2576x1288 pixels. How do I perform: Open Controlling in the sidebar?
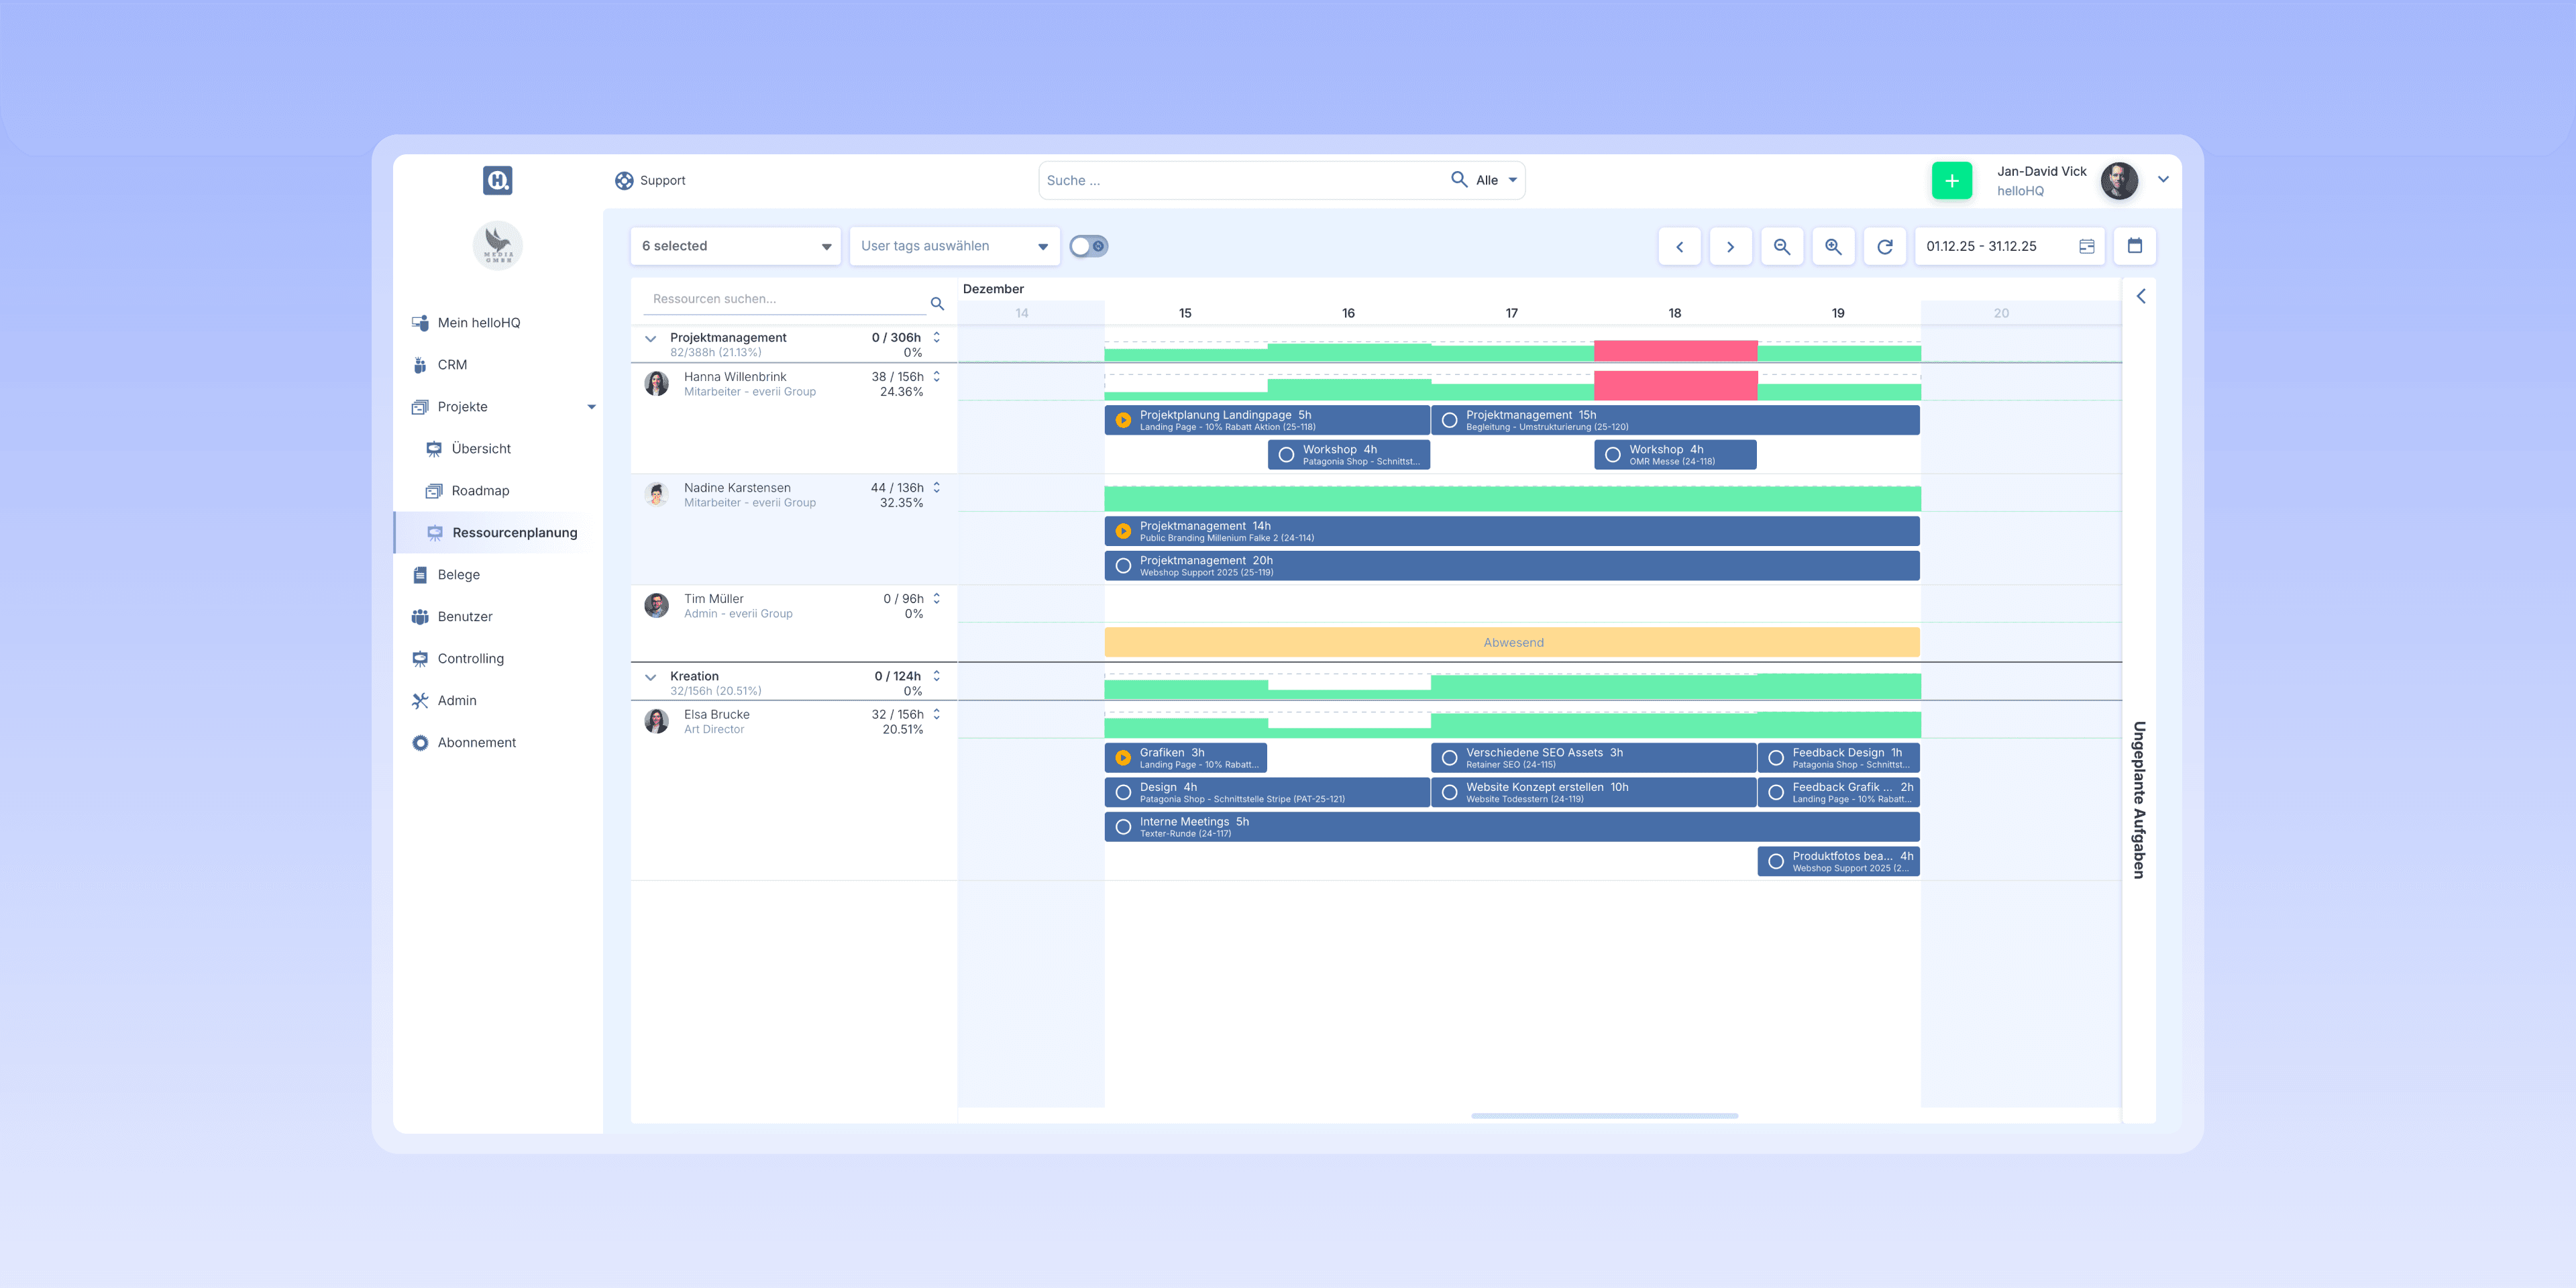click(x=470, y=658)
